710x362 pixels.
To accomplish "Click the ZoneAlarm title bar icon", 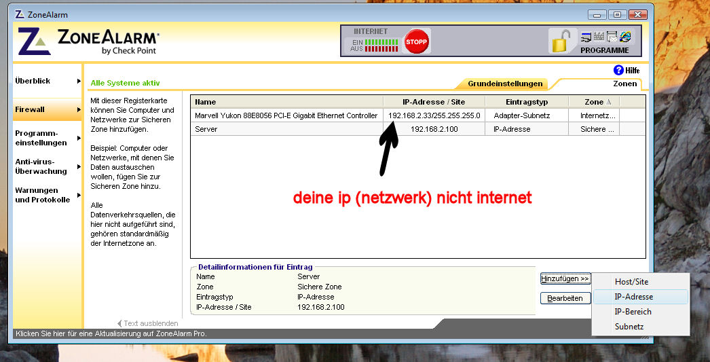I will pos(20,14).
